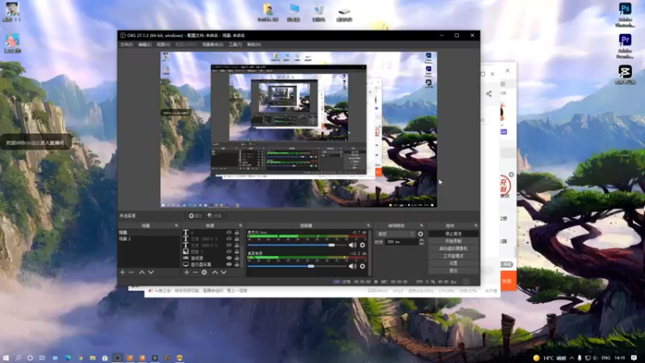This screenshot has width=645, height=363.
Task: Move the source up in Sources panel
Action: click(214, 273)
